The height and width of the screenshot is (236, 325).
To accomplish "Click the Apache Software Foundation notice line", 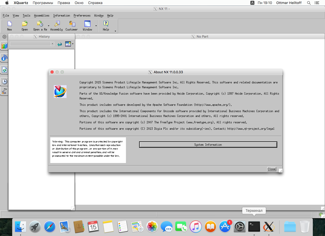I will [x=156, y=105].
